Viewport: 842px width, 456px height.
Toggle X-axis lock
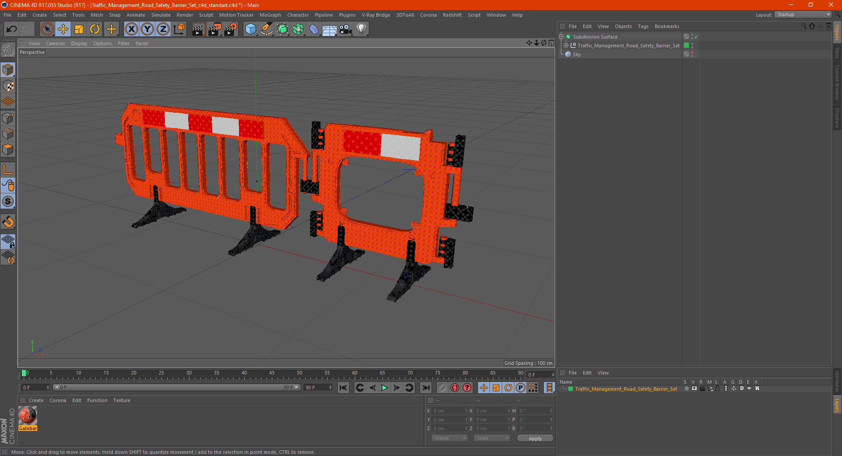click(x=131, y=29)
